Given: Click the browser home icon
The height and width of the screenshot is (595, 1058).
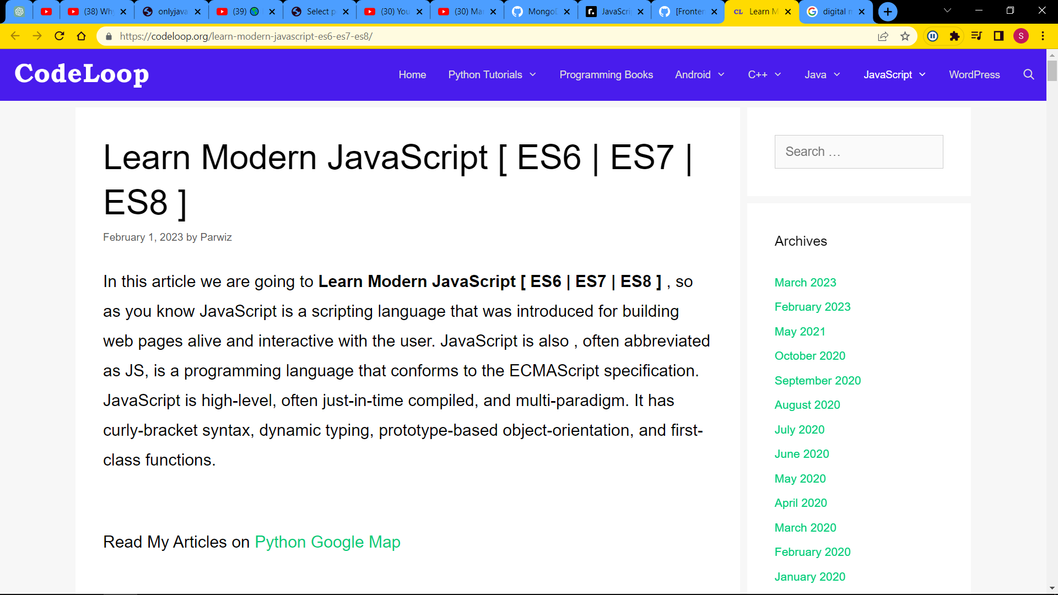Looking at the screenshot, I should (x=82, y=36).
